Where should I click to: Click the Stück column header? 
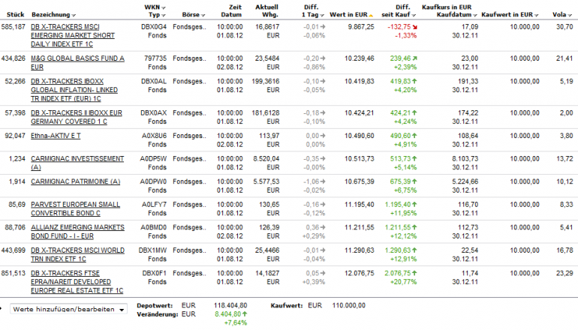[16, 15]
